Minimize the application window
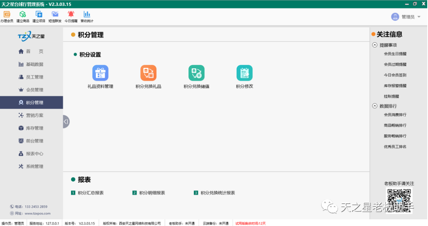The width and height of the screenshot is (428, 226). (x=407, y=4)
